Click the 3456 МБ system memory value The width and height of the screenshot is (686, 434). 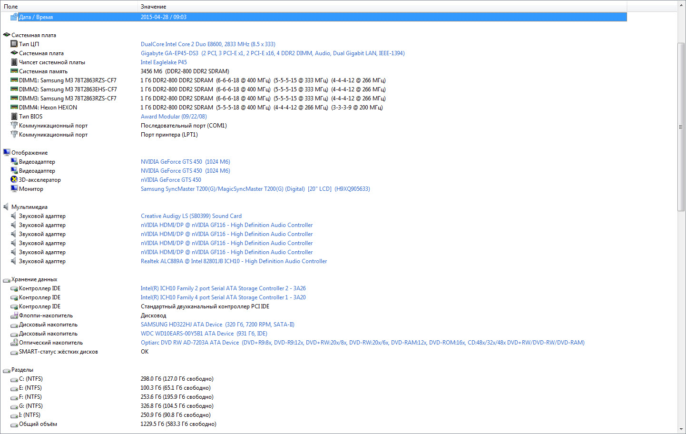point(185,71)
